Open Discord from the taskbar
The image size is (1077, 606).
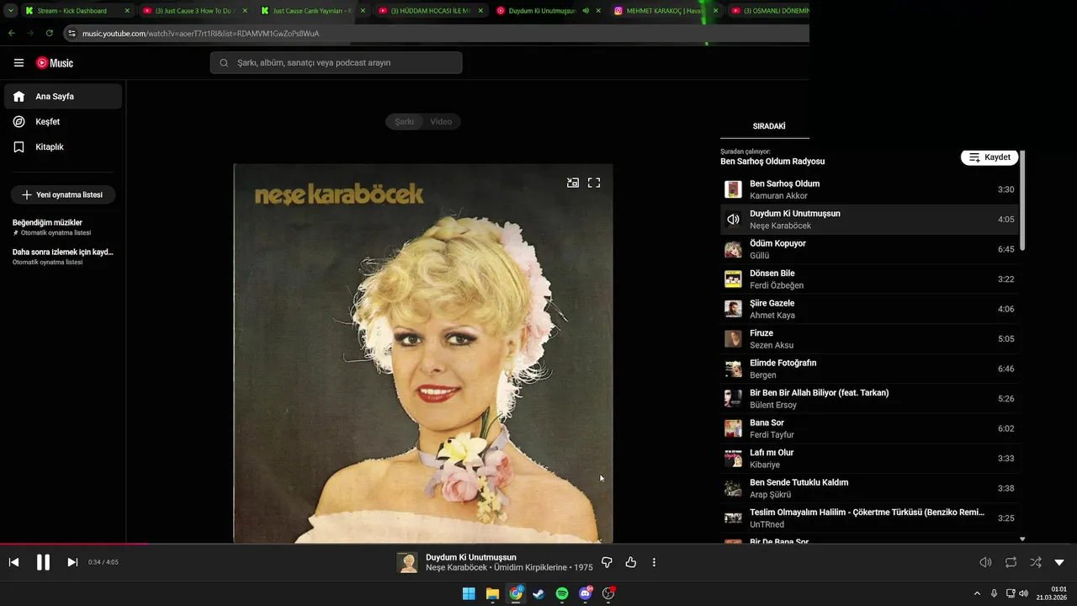coord(586,593)
